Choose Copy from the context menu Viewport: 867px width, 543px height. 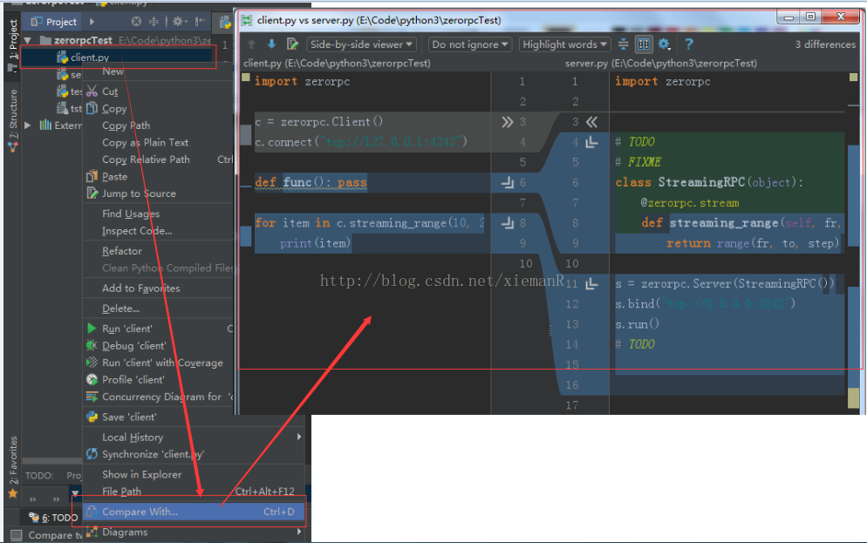pyautogui.click(x=158, y=108)
